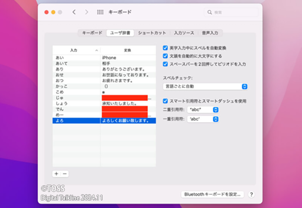Disable 文頭を自動的に大文字にする checkbox
The image size is (302, 208).
pos(165,56)
